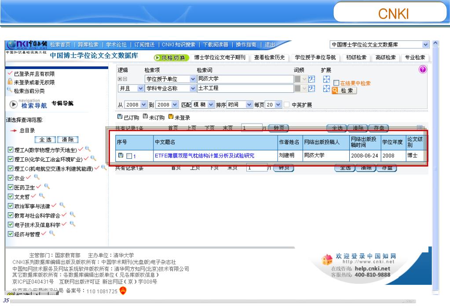Click magnifier icon next to 文史哲
The width and height of the screenshot is (450, 306).
tap(42, 195)
